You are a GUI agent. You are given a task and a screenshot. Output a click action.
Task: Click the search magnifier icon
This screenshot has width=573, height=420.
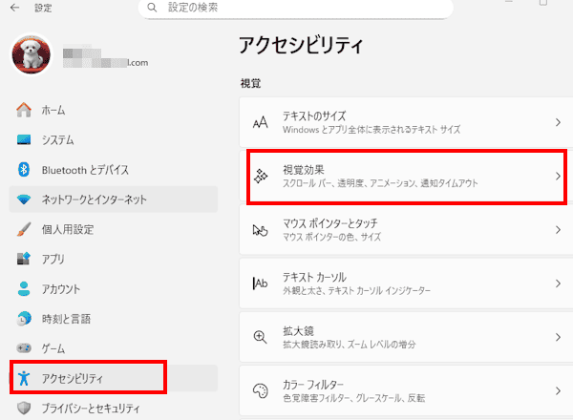(x=152, y=8)
